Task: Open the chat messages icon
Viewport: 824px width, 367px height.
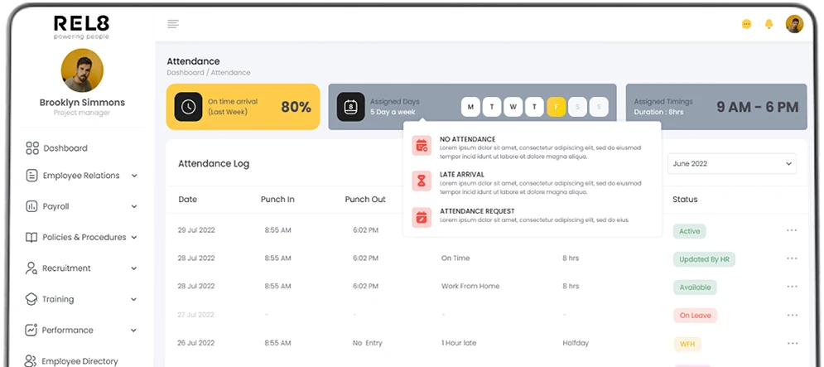Action: pos(746,24)
